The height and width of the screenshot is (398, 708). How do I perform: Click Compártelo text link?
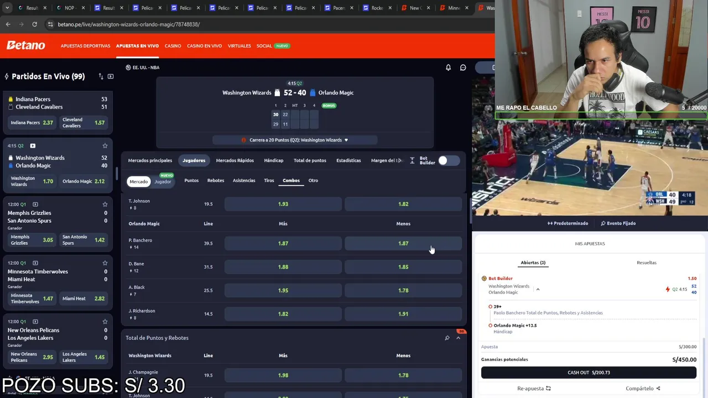pos(639,389)
